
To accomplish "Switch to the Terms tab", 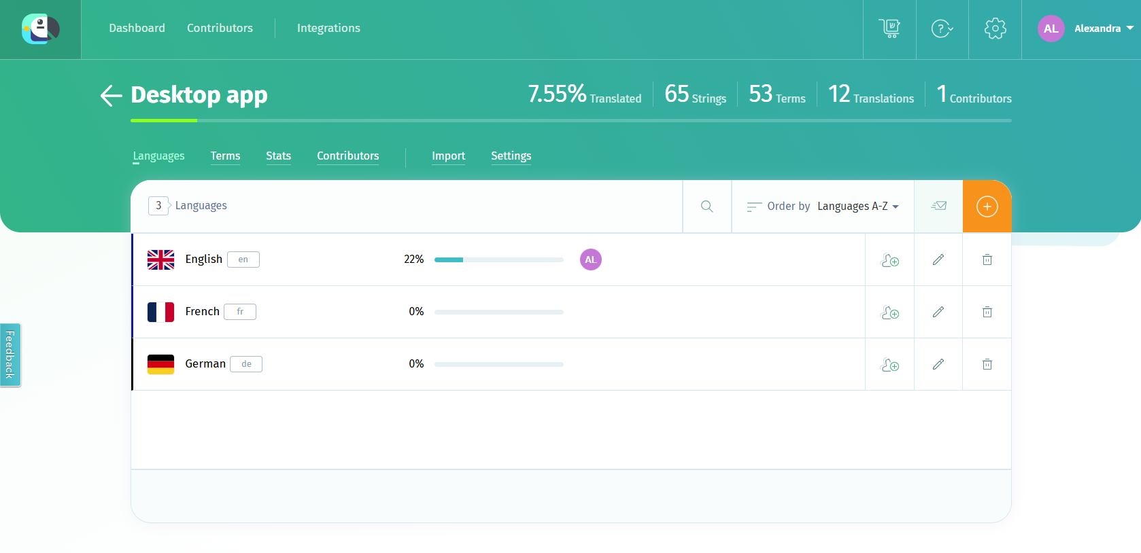I will [x=225, y=156].
